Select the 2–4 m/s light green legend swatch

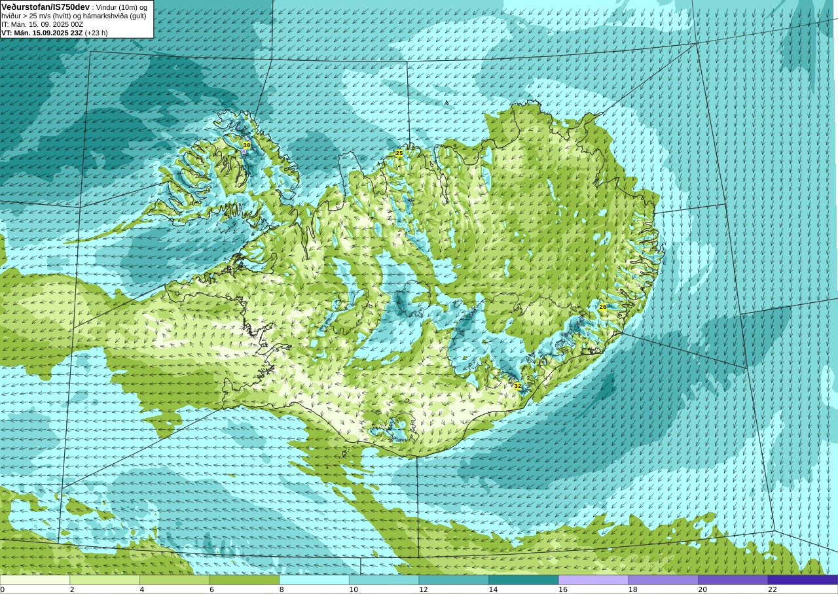(105, 580)
